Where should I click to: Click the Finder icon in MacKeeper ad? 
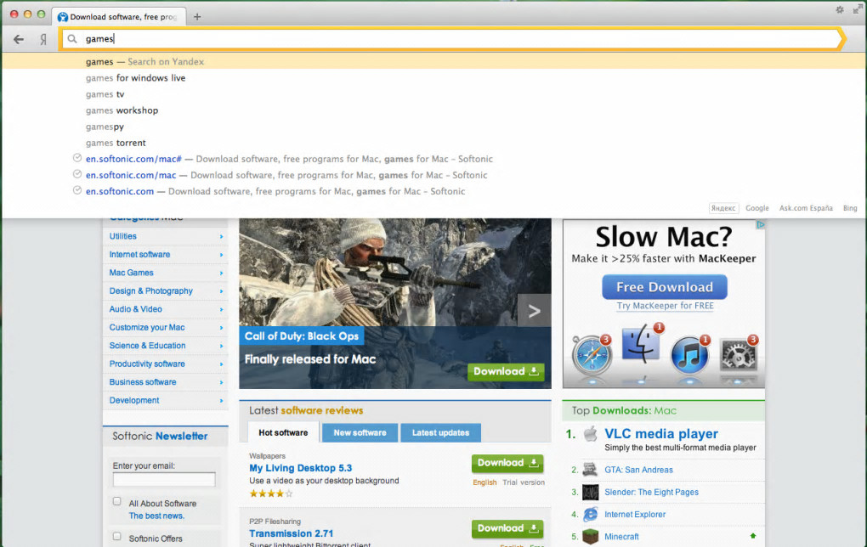642,344
